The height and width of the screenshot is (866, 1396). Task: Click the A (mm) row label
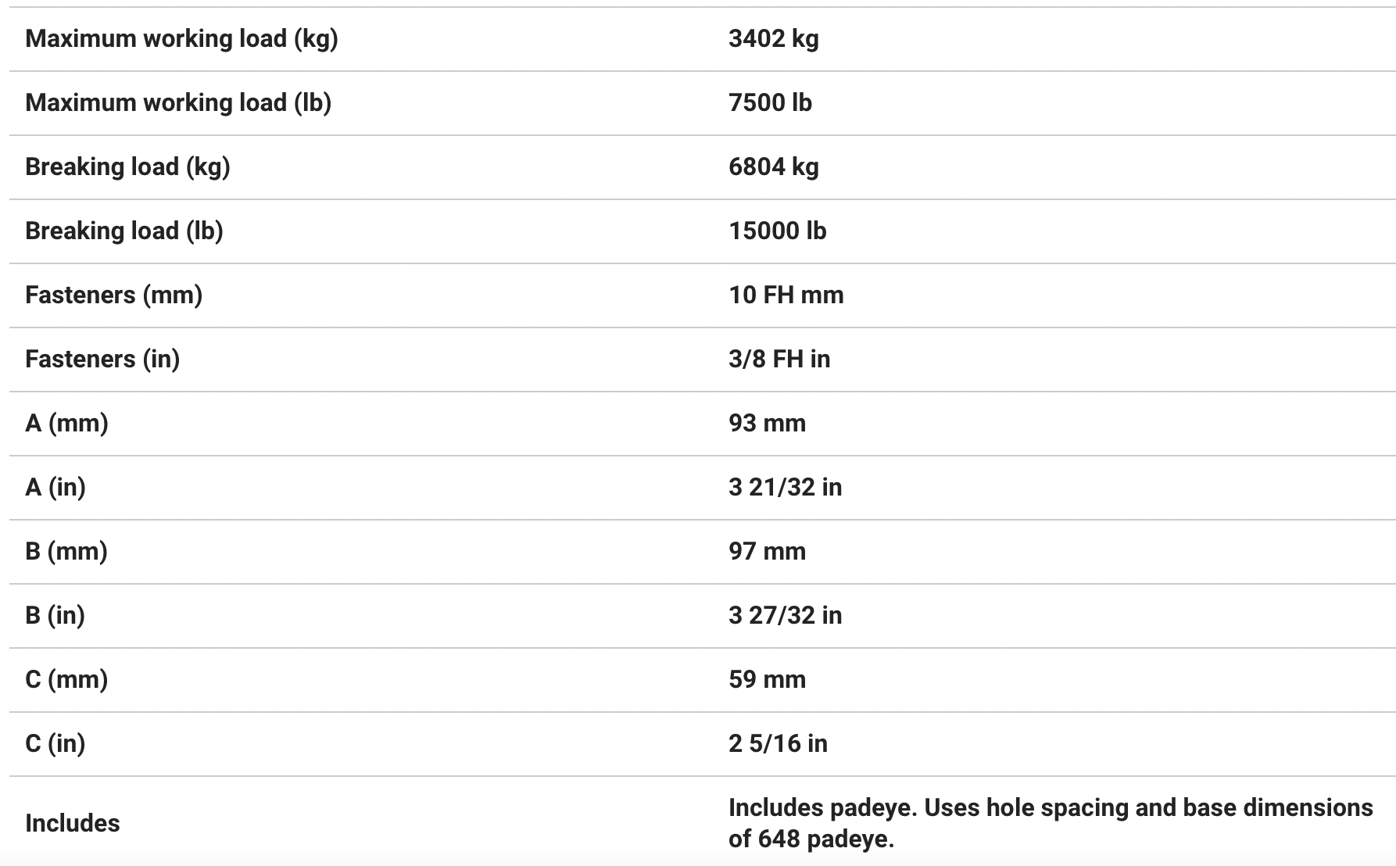pyautogui.click(x=66, y=424)
